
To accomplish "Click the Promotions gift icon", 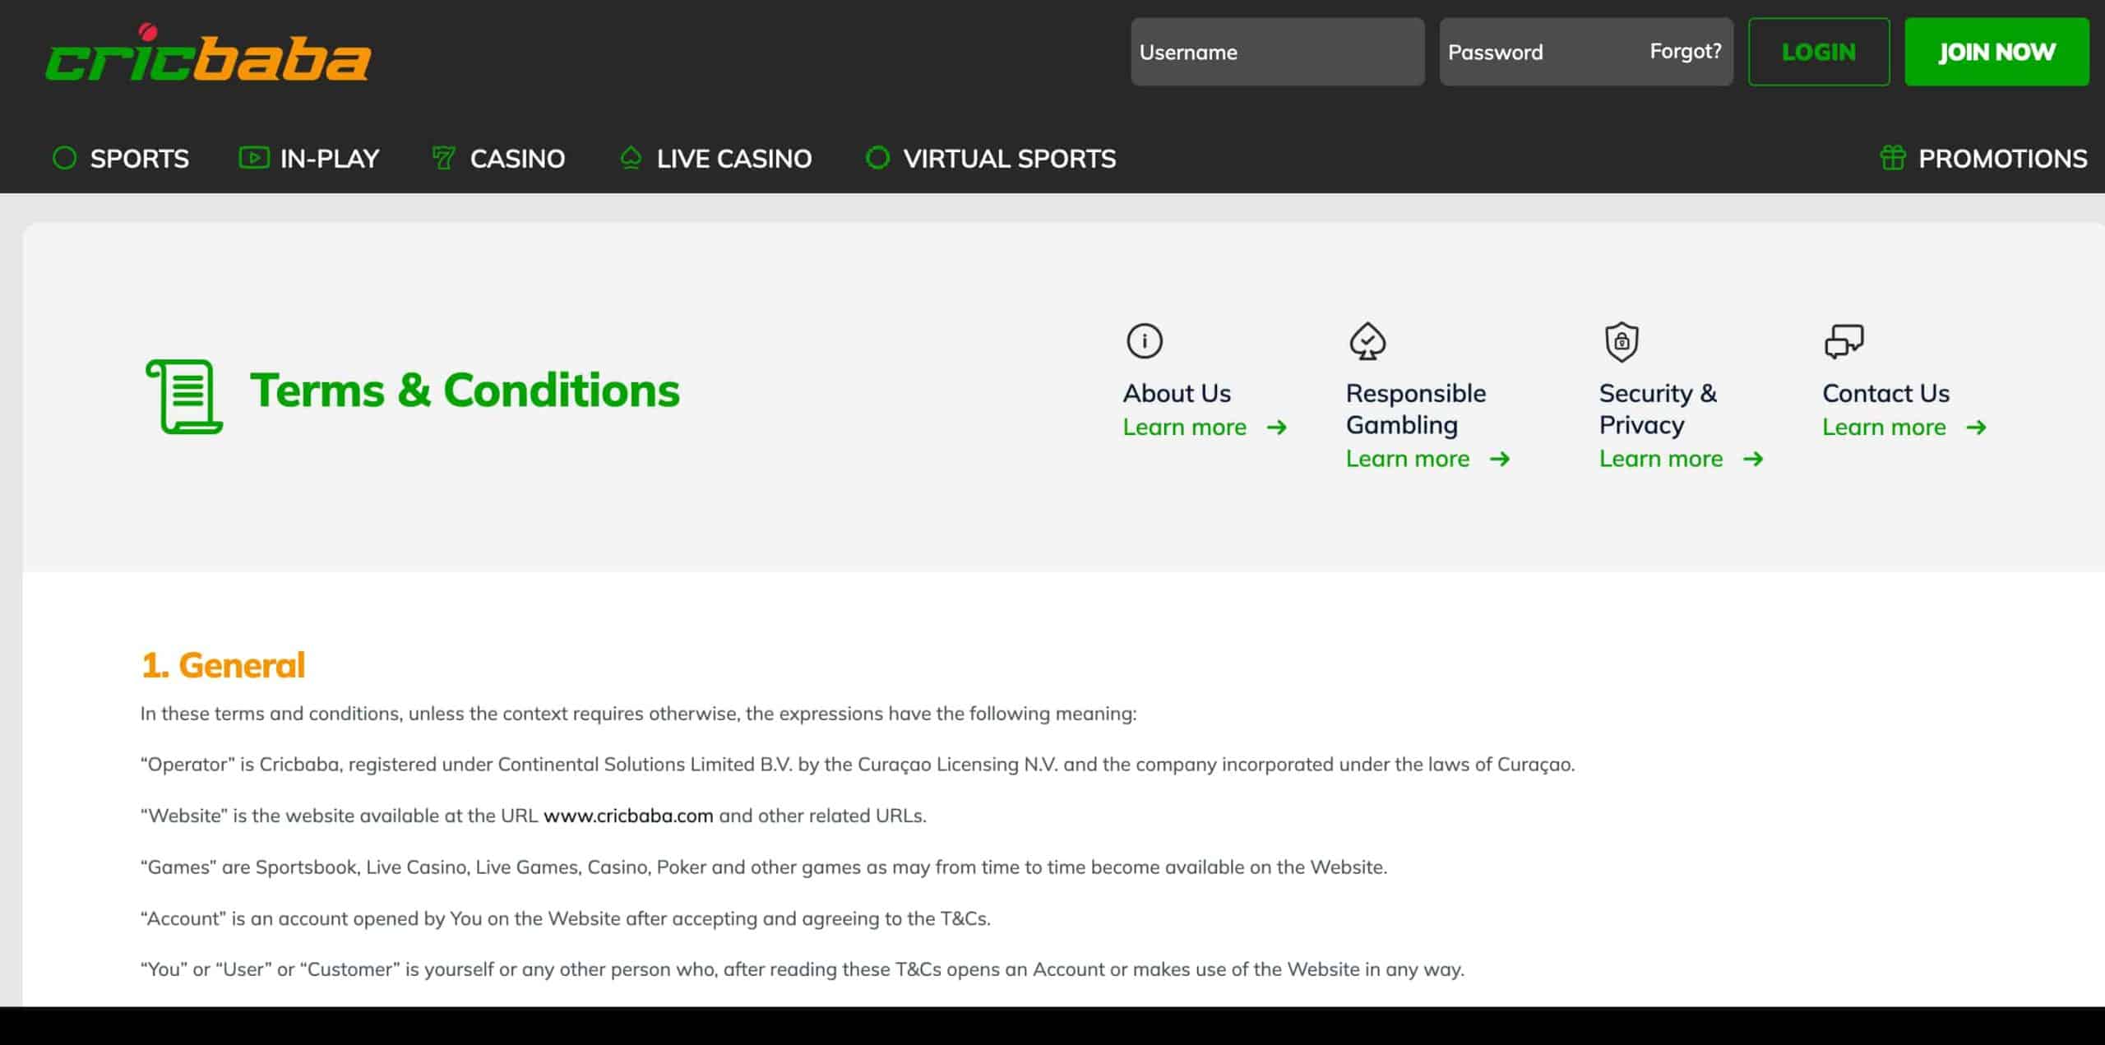I will (x=1893, y=157).
